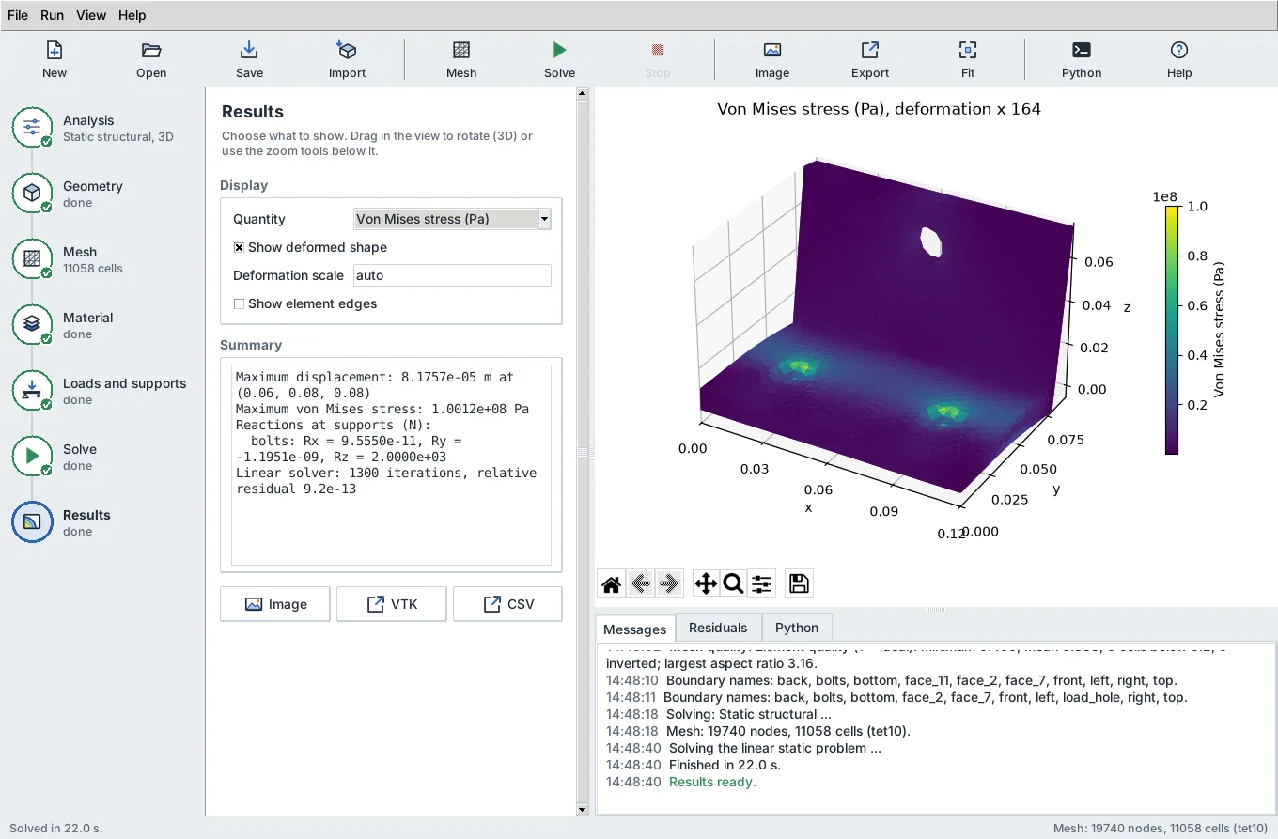Open the Quantity dropdown
The height and width of the screenshot is (839, 1278).
452,219
